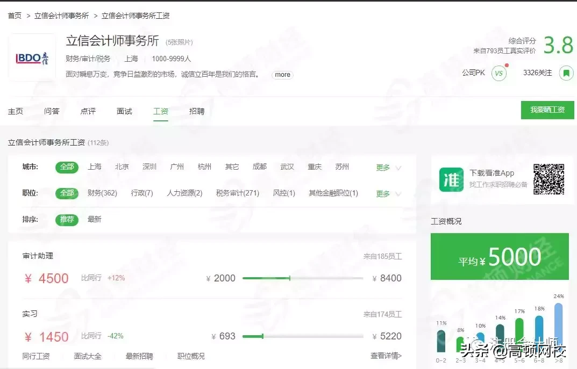Select the 财务(362) position filter

pos(102,193)
